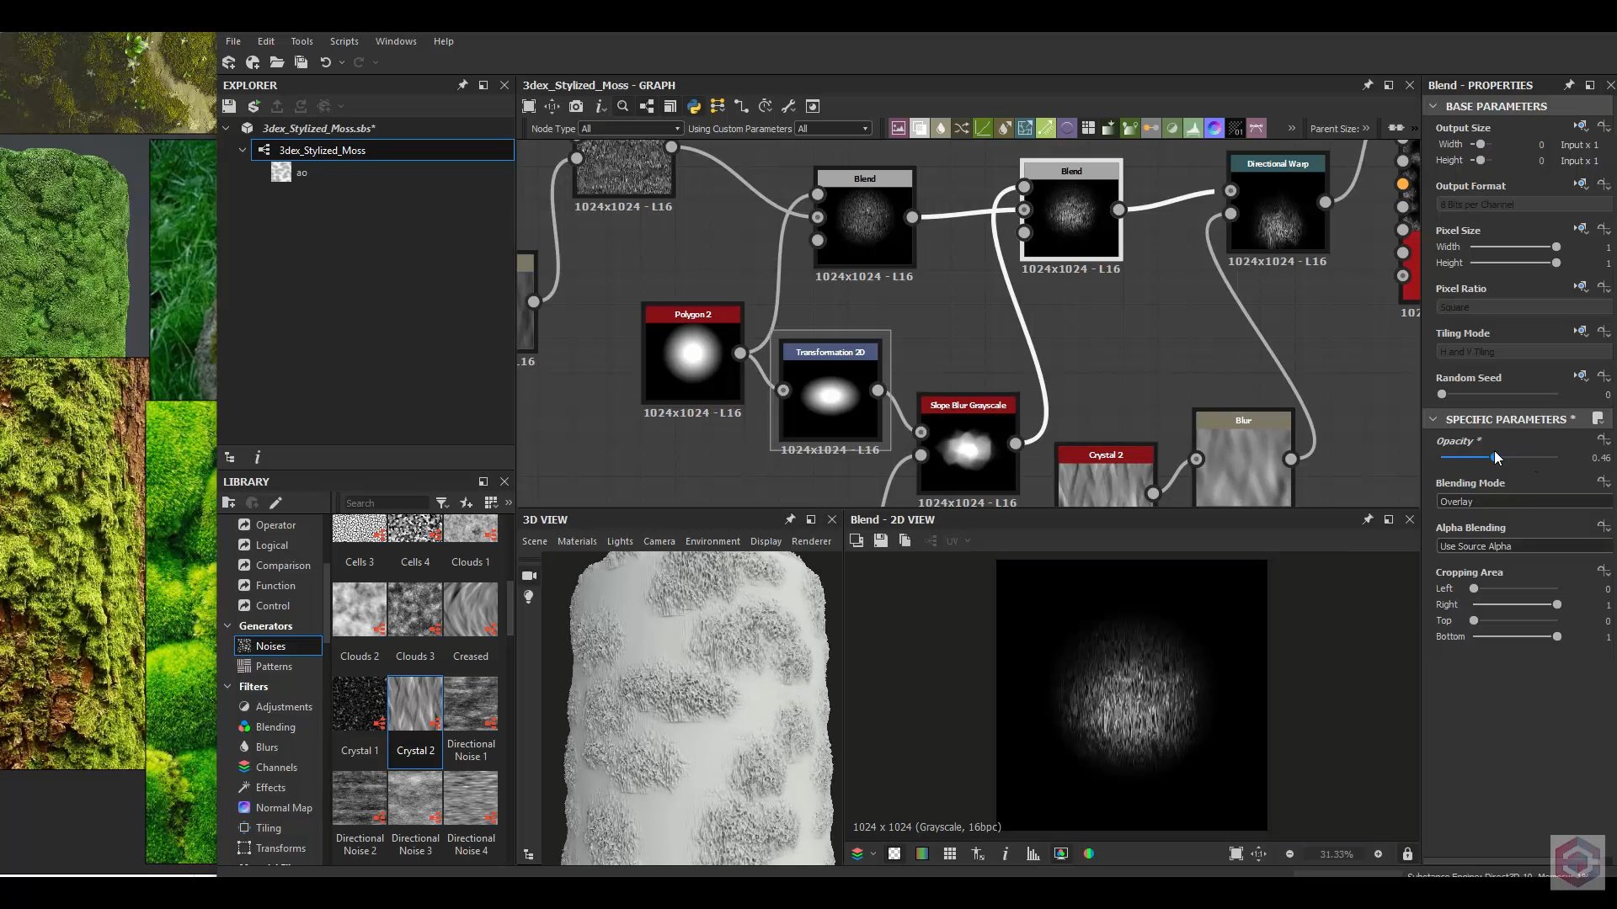The width and height of the screenshot is (1617, 909).
Task: Select the Patterns category in library
Action: coord(274,667)
